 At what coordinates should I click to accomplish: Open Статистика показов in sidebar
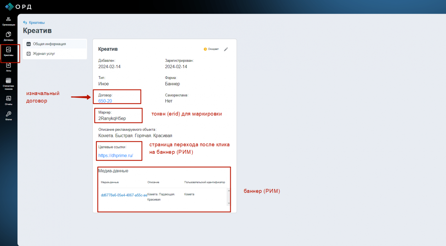pos(9,84)
